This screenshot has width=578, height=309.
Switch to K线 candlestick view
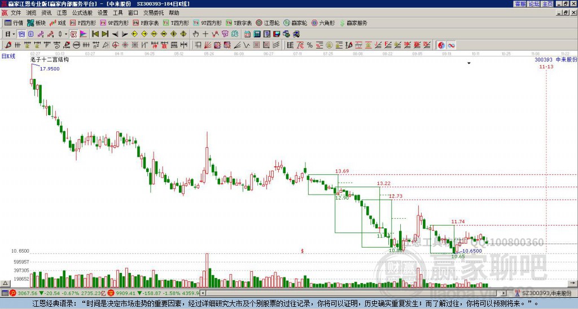[x=57, y=23]
